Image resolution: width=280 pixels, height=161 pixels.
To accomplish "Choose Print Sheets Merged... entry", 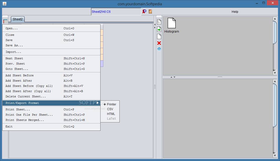I will tap(52, 120).
